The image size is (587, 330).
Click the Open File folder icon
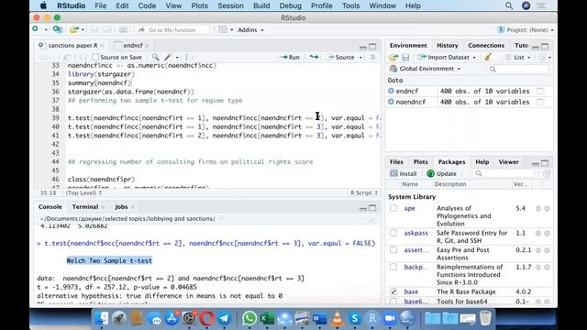(74, 29)
